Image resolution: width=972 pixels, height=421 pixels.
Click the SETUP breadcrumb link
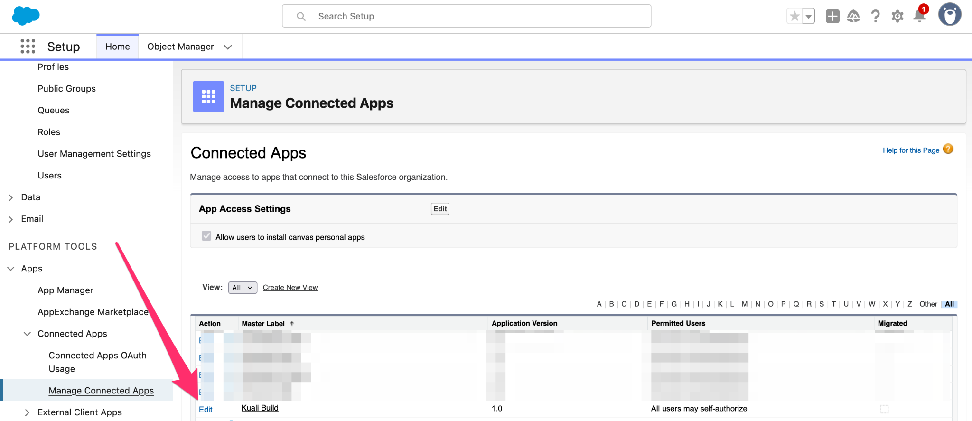coord(243,88)
